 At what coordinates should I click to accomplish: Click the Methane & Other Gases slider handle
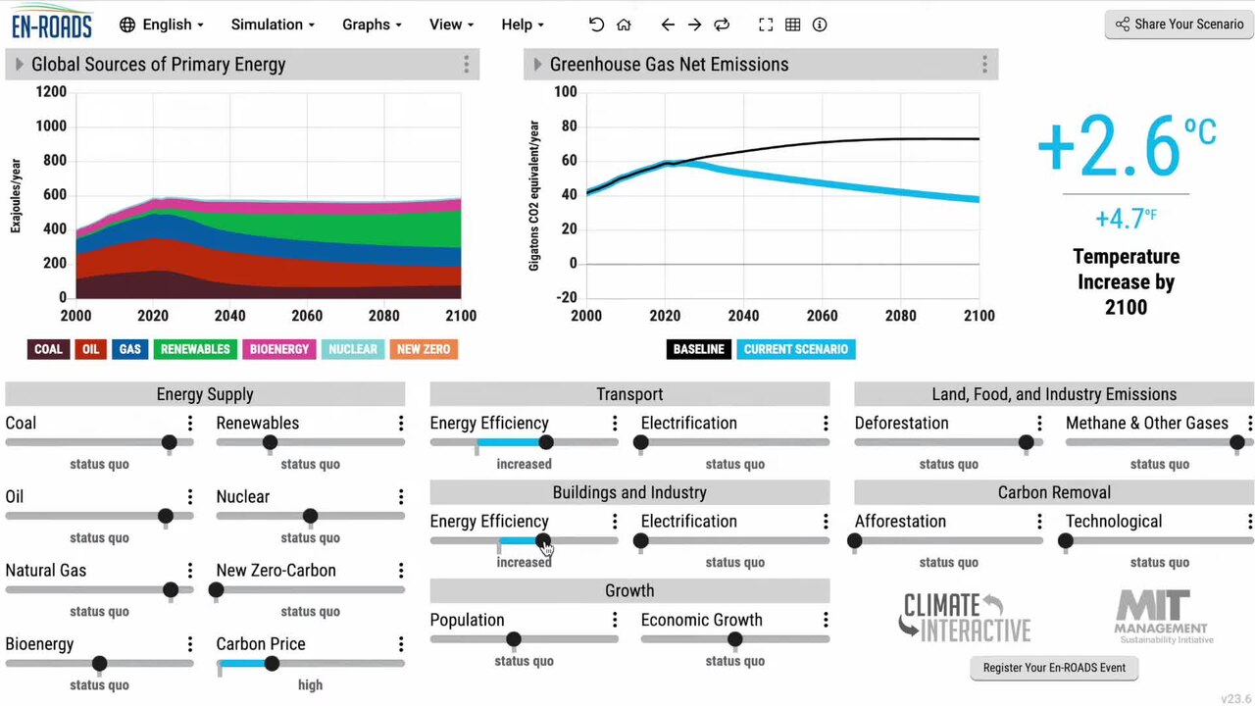(x=1237, y=442)
